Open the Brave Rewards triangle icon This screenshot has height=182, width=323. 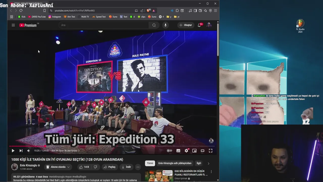coord(153,11)
